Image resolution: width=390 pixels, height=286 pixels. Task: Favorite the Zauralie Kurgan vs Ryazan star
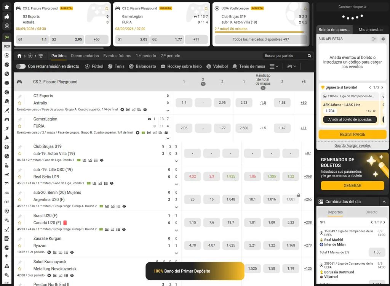(20, 246)
